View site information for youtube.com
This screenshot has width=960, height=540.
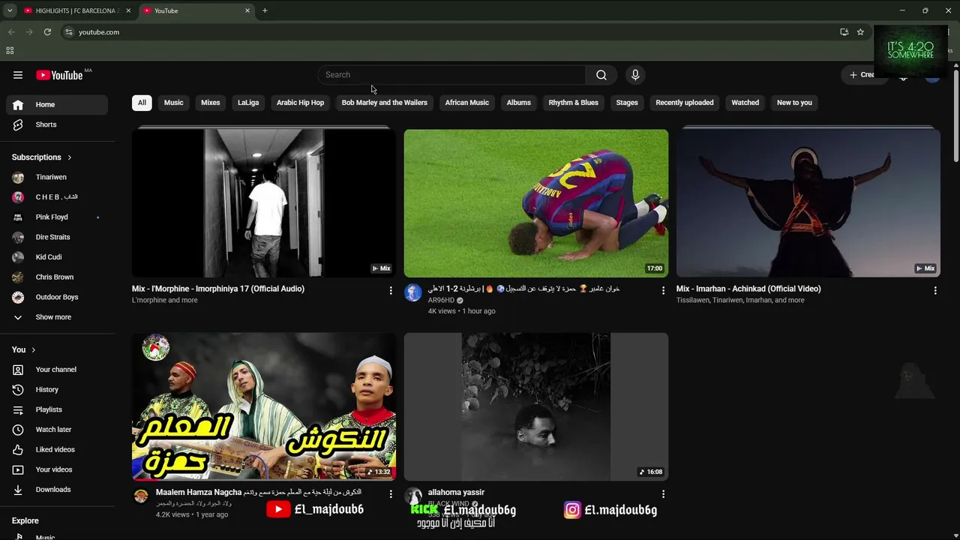click(x=68, y=32)
